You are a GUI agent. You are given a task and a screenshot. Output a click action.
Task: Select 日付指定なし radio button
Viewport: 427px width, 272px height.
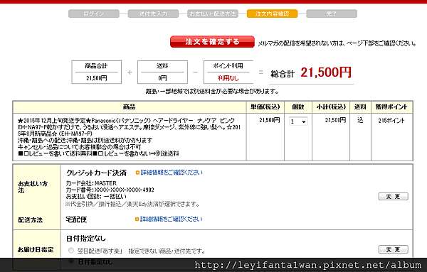[71, 261]
